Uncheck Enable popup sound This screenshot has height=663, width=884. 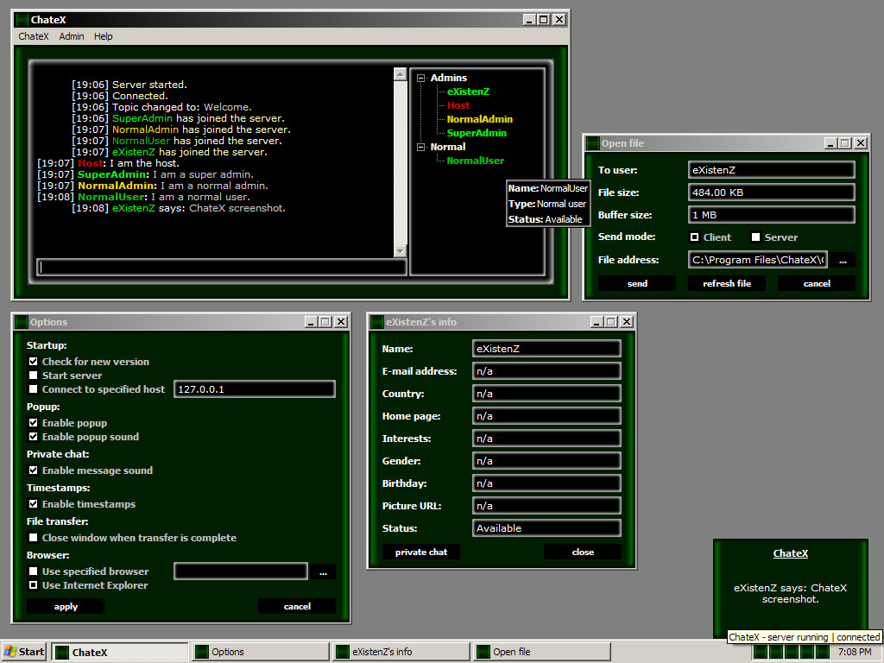tap(34, 437)
